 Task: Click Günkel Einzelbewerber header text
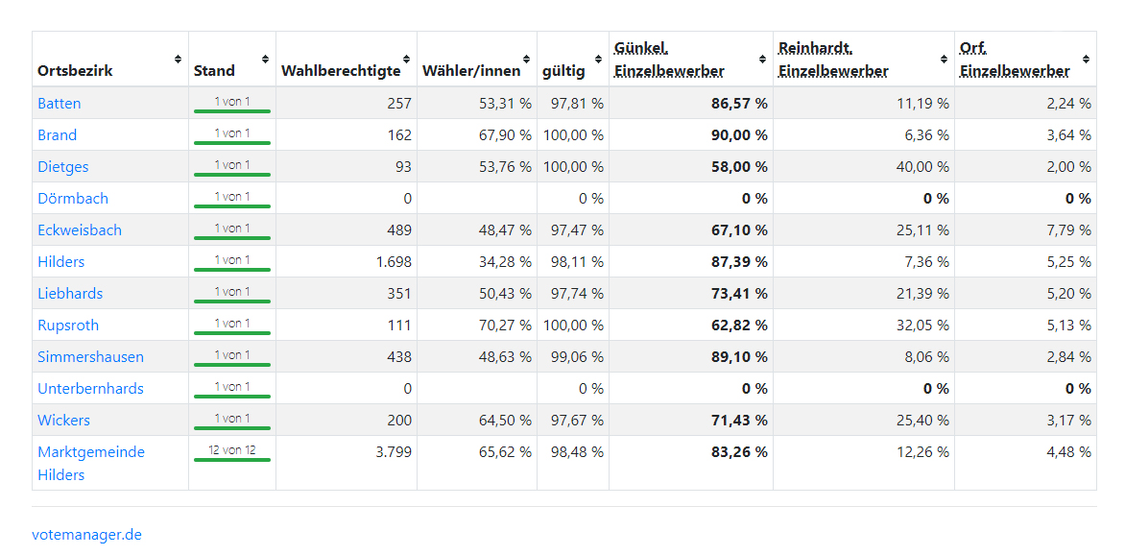click(x=669, y=60)
